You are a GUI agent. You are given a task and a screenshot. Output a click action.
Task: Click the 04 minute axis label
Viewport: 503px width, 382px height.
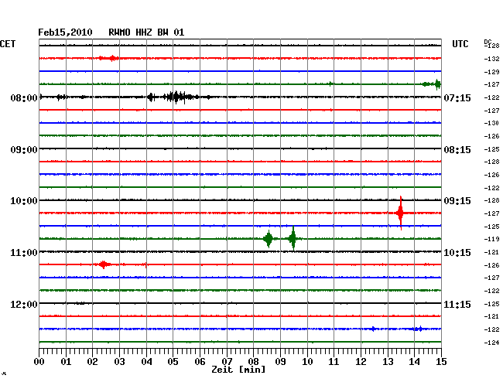tap(146, 362)
